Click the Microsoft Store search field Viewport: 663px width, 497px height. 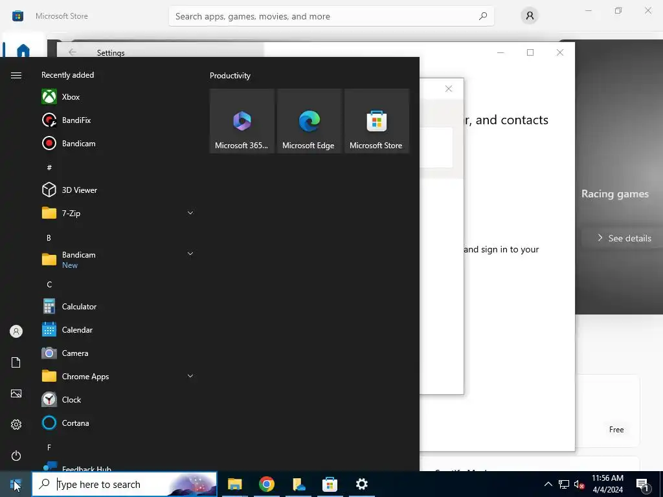331,16
